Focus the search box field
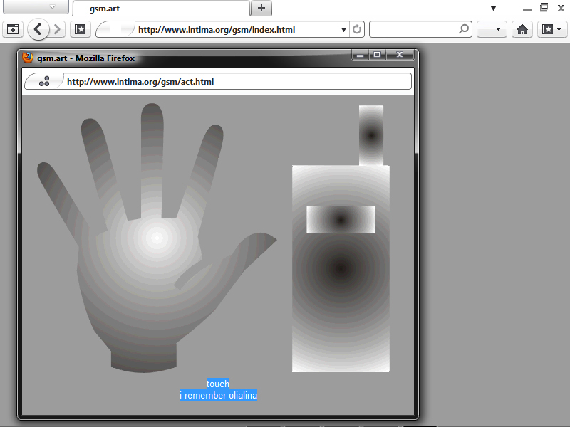The width and height of the screenshot is (570, 427). pyautogui.click(x=413, y=30)
